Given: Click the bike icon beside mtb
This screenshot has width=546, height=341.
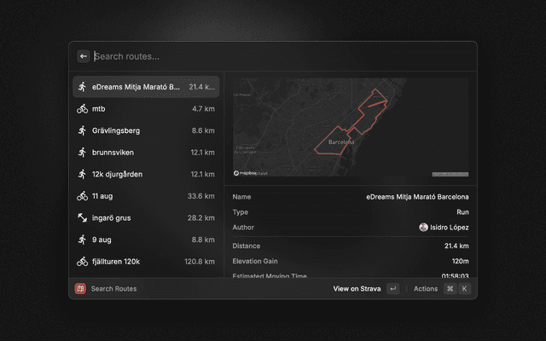Looking at the screenshot, I should pos(82,109).
